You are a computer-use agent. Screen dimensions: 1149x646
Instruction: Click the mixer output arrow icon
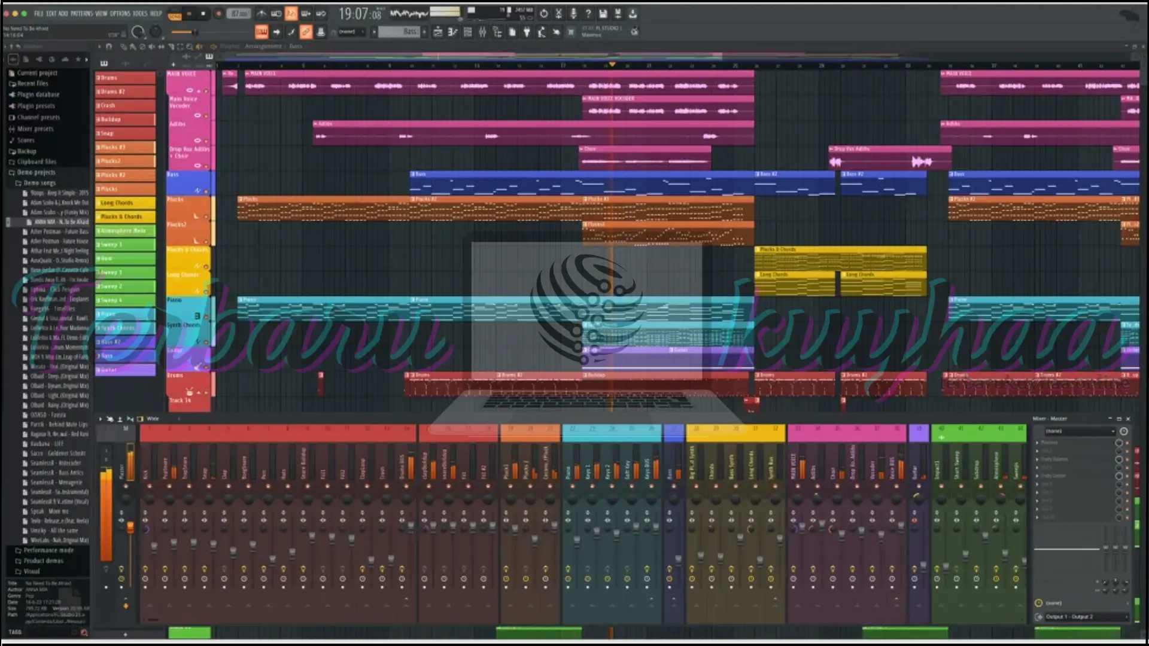coord(1038,617)
